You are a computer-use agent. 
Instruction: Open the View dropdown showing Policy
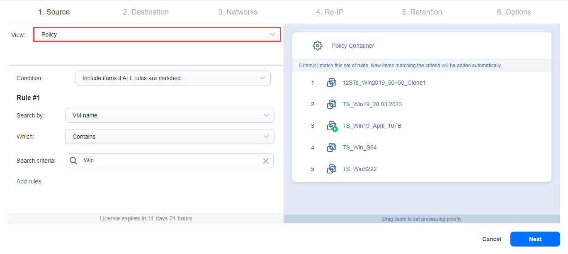157,34
